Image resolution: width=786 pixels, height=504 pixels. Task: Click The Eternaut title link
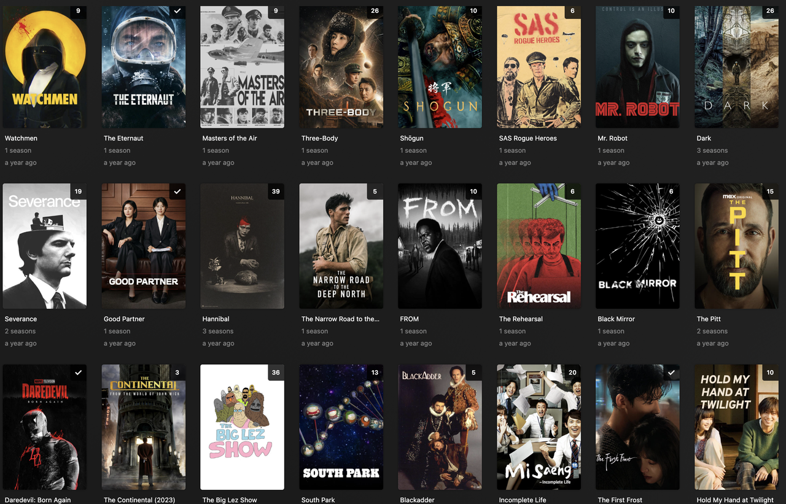[x=123, y=138]
